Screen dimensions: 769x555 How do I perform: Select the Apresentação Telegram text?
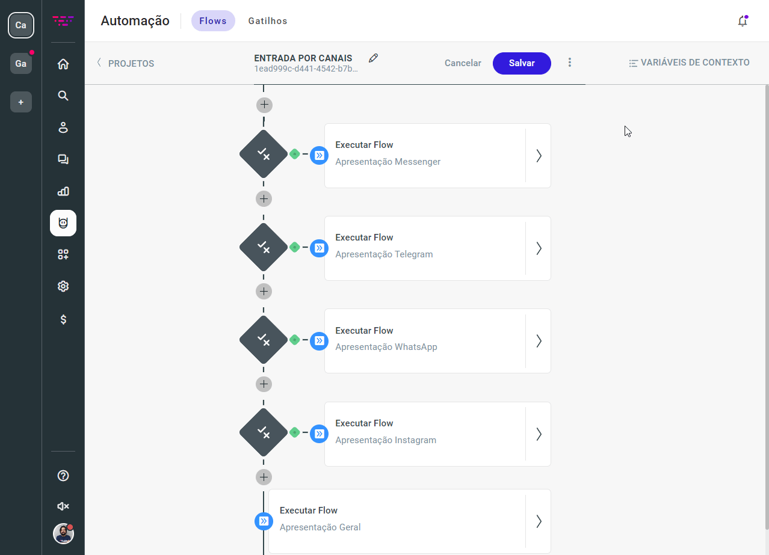(x=384, y=254)
